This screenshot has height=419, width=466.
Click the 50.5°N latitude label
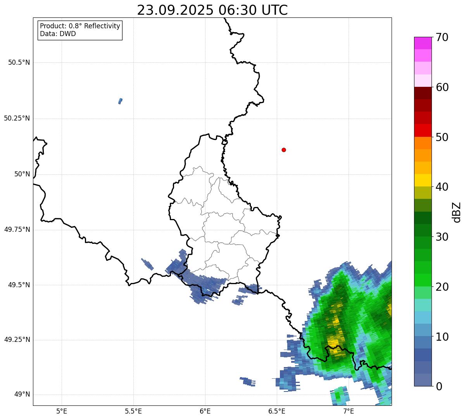[x=19, y=62]
